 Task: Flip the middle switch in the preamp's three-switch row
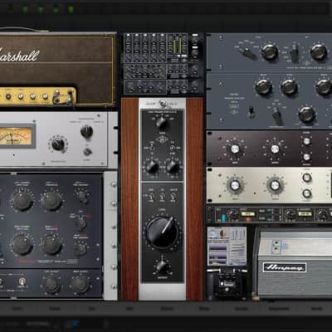point(163,197)
